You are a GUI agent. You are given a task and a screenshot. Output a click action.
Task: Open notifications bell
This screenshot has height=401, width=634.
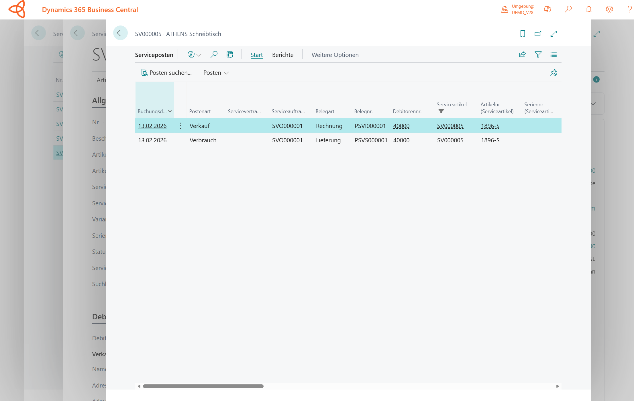point(589,9)
